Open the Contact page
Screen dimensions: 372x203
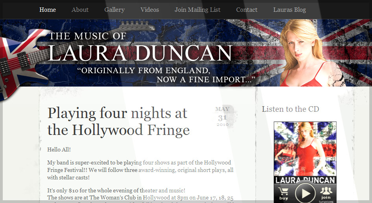(x=247, y=10)
